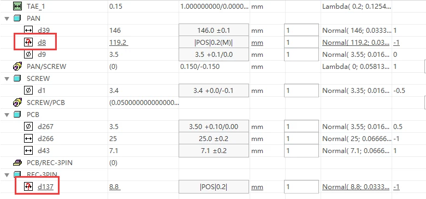The height and width of the screenshot is (199, 426).
Task: Open the 146.0 ±0.1 tolerance cell
Action: [x=214, y=31]
